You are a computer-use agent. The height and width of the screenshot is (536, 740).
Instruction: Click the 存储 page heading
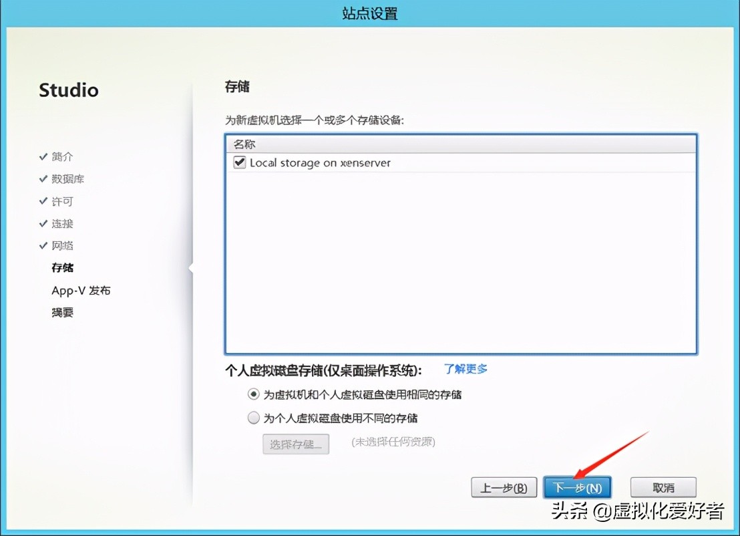point(237,86)
